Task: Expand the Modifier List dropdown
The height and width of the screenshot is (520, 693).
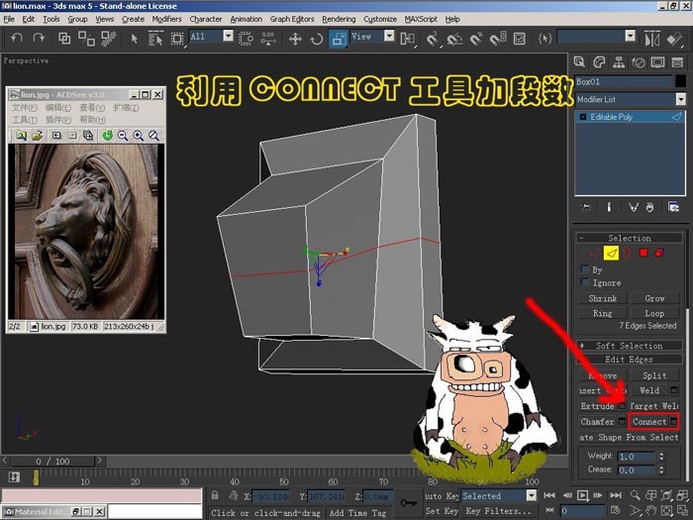Action: pos(681,99)
